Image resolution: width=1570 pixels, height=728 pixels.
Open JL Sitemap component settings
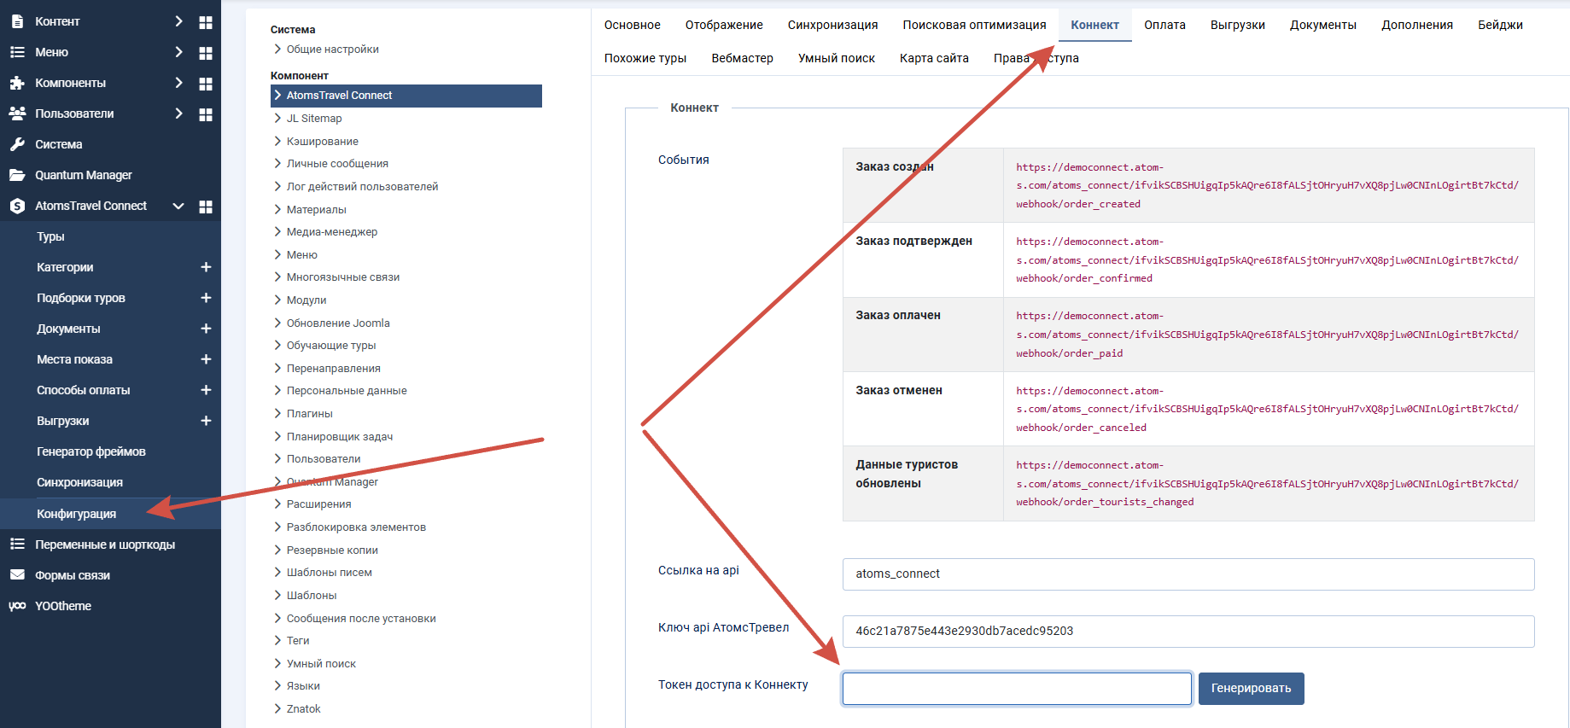(313, 119)
